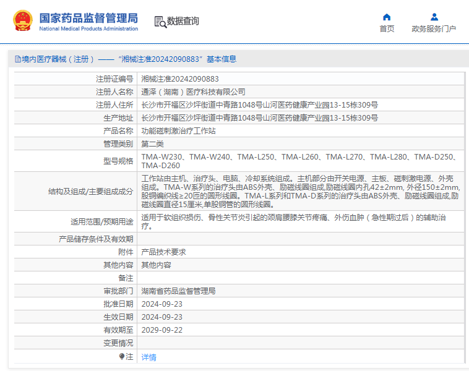Click the National Medical Products Administration subtitle

88,28
